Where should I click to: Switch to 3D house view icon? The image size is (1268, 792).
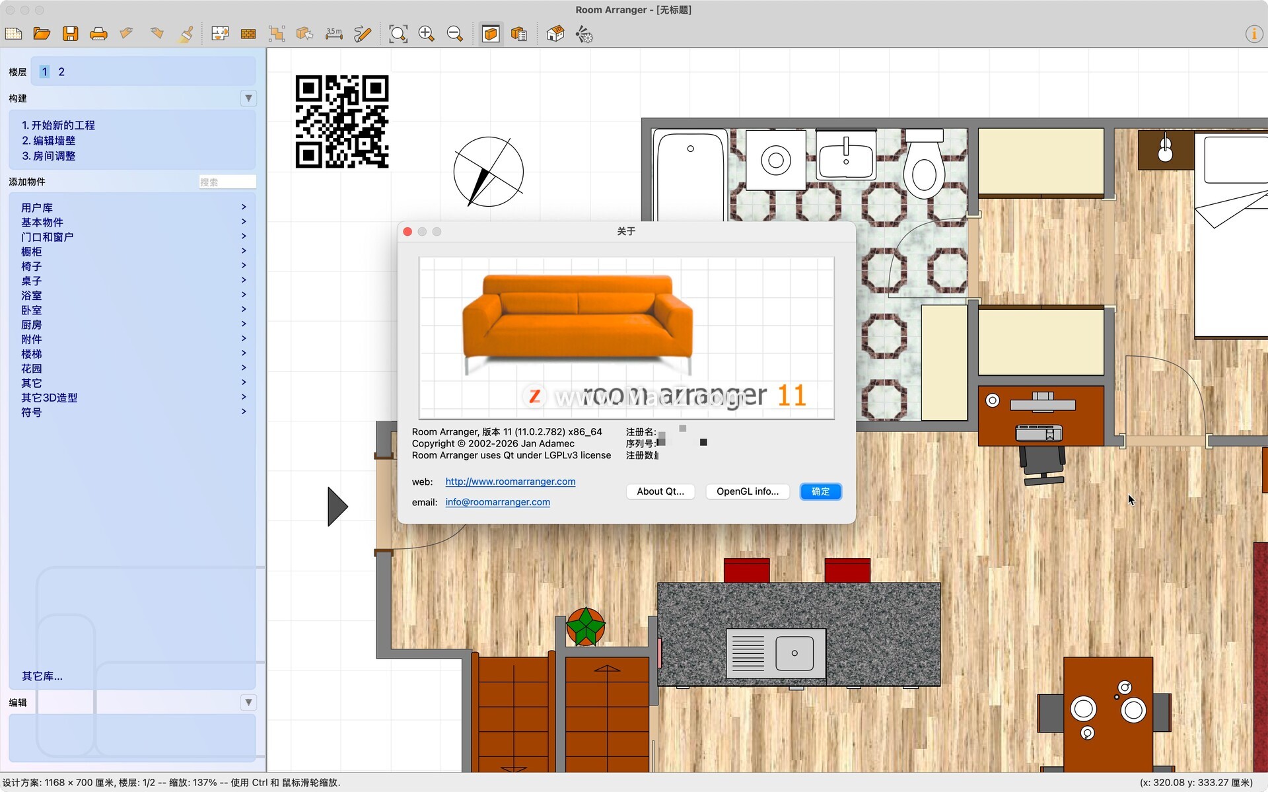click(x=555, y=34)
